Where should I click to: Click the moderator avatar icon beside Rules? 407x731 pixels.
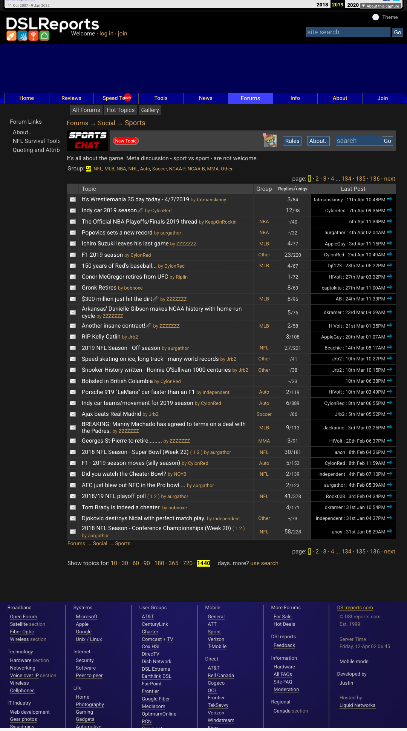(x=270, y=140)
